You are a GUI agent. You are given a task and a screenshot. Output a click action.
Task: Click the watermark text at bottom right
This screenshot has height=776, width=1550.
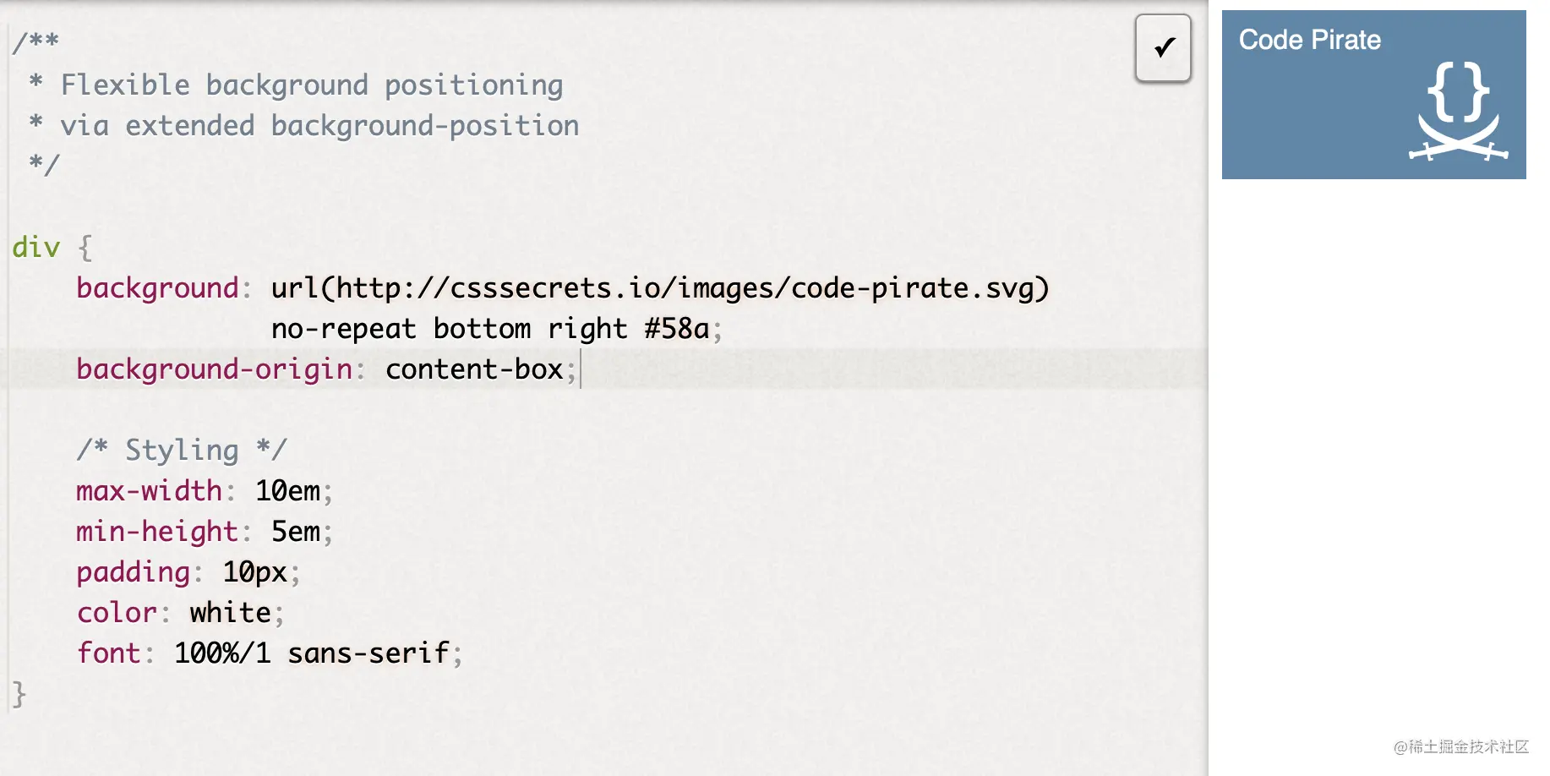[1460, 746]
